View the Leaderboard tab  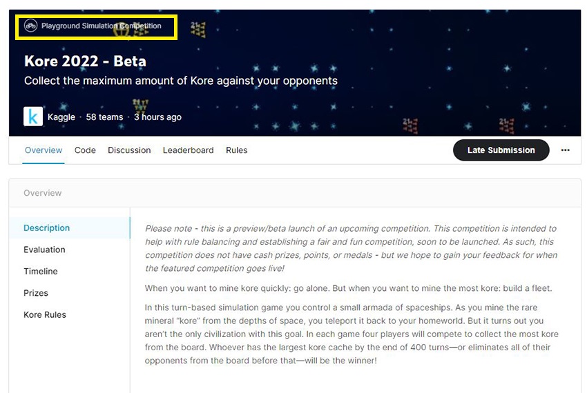pyautogui.click(x=188, y=150)
